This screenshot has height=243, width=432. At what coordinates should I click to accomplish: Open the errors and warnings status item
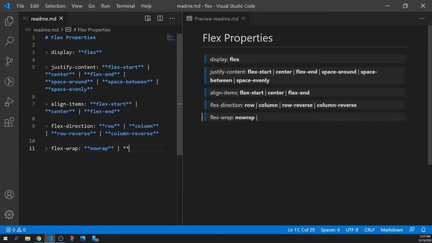(x=16, y=230)
